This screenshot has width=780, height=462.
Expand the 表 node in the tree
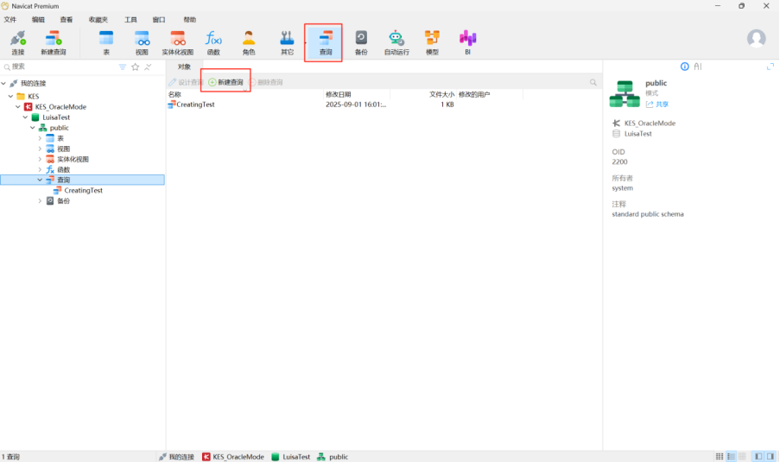tap(40, 138)
